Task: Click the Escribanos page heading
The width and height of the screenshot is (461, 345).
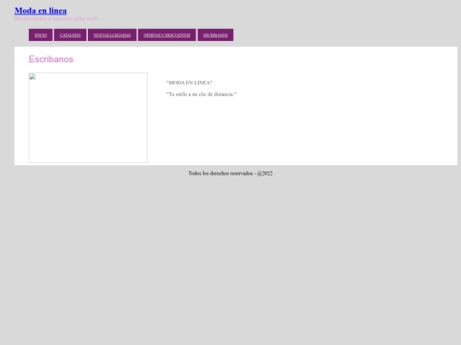Action: pyautogui.click(x=51, y=60)
